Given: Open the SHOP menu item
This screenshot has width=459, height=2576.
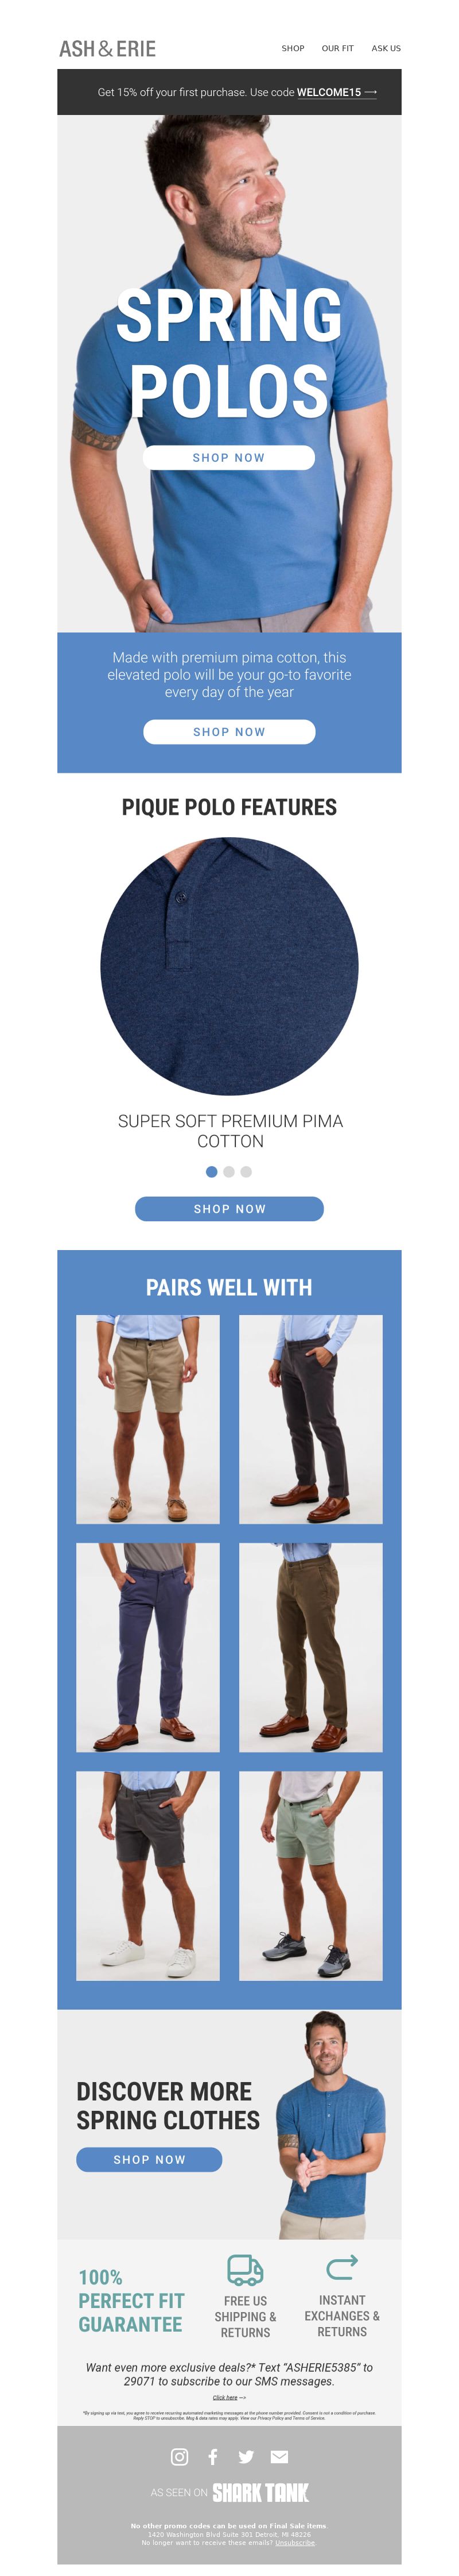Looking at the screenshot, I should 293,48.
